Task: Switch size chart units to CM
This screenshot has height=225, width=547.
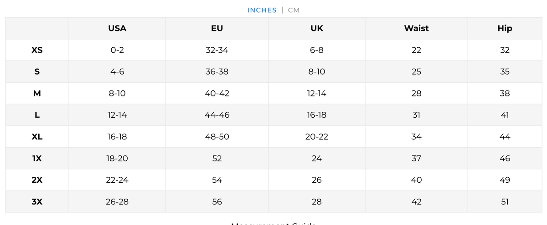Action: click(x=294, y=10)
